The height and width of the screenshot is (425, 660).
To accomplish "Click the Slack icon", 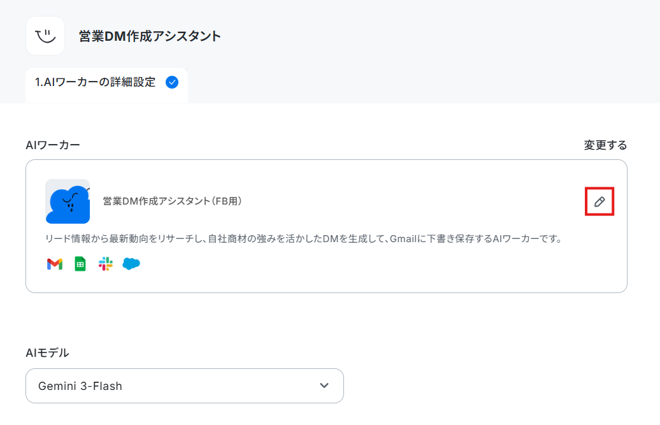I will pyautogui.click(x=106, y=264).
